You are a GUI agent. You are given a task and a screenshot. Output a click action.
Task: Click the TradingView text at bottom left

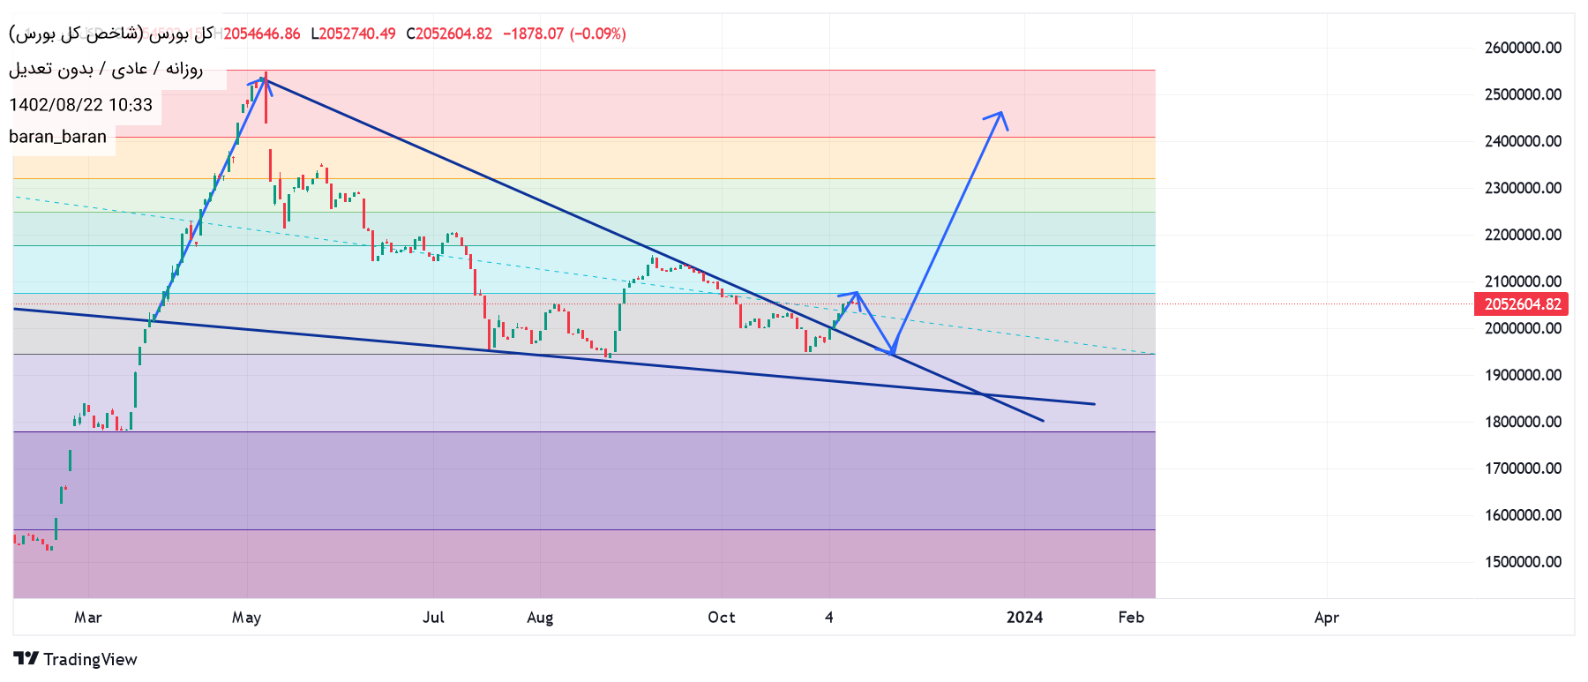(90, 659)
